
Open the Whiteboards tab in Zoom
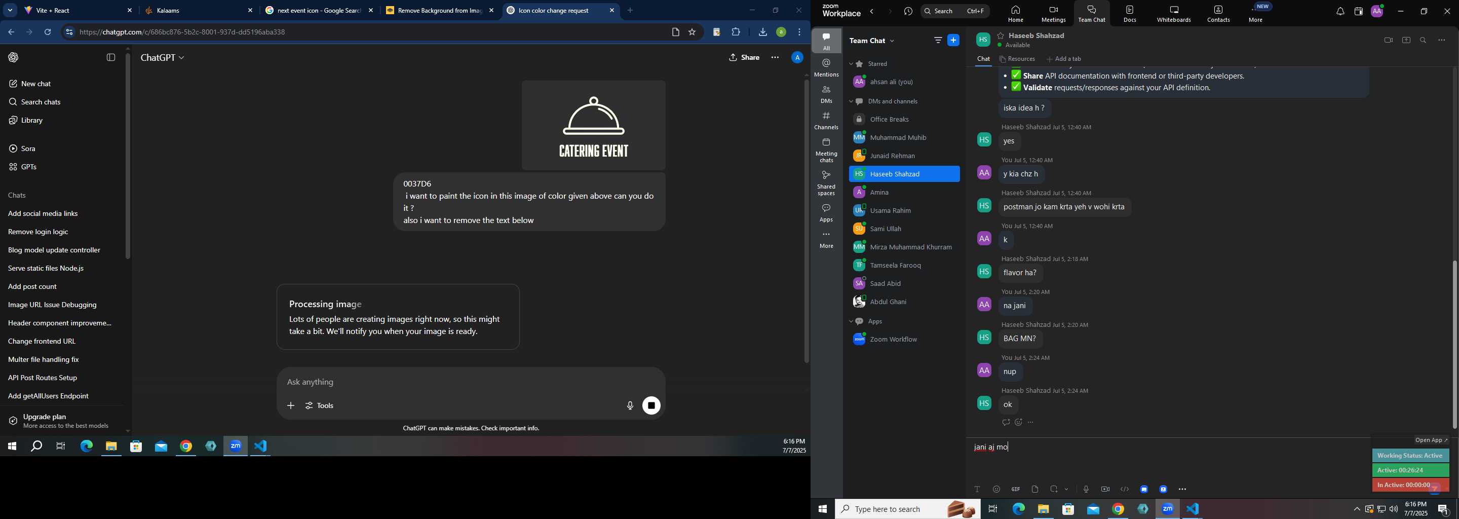[x=1174, y=14]
